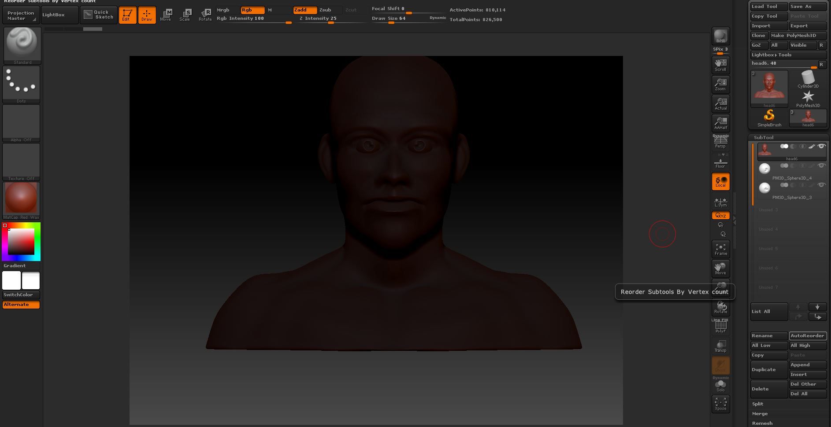This screenshot has width=831, height=427.
Task: Click the AAHalf icon
Action: [720, 123]
